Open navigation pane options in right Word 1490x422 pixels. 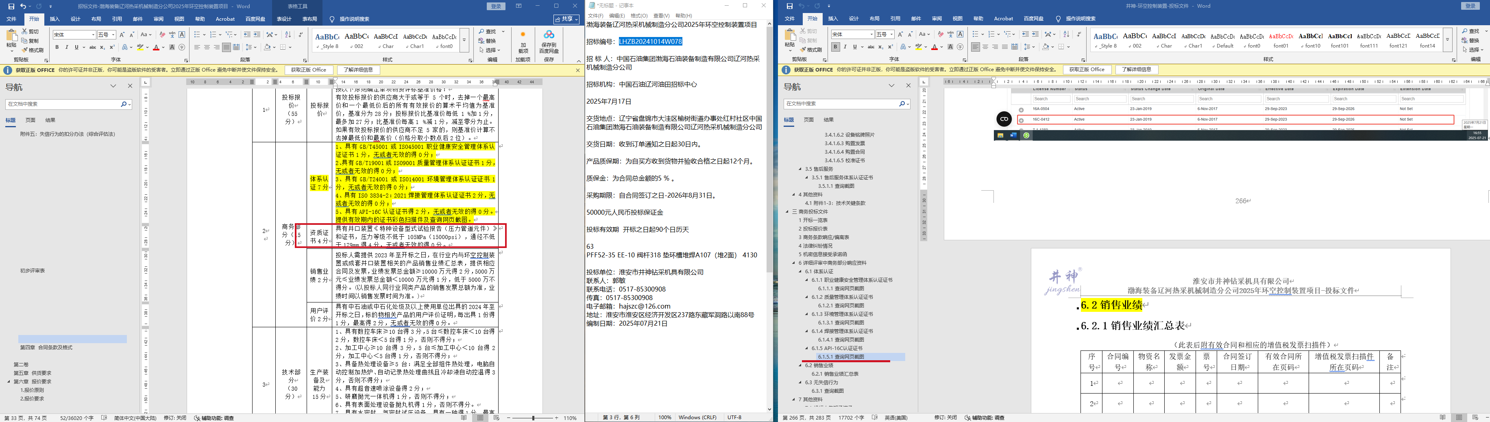(x=891, y=85)
